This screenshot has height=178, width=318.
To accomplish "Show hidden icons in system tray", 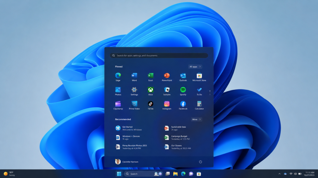I will [x=279, y=174].
